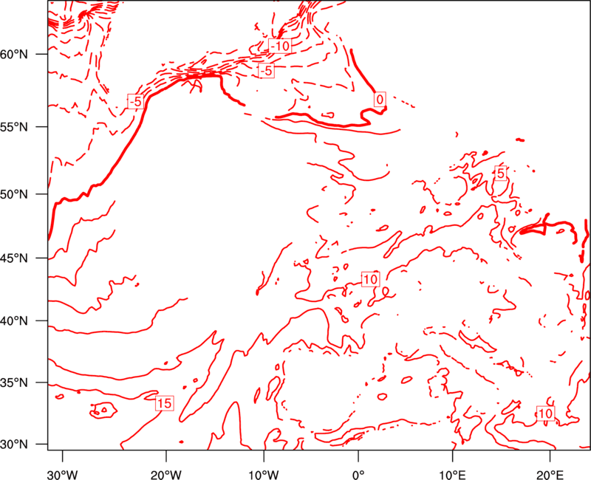This screenshot has height=480, width=591.
Task: Select the 50°N latitude axis label
Action: 14,195
